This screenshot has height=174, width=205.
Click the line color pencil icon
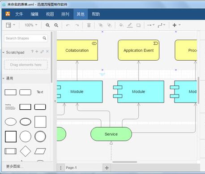(130, 25)
